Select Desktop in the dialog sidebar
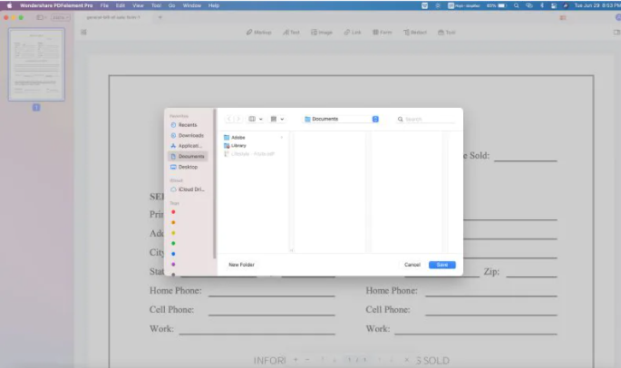 [187, 167]
